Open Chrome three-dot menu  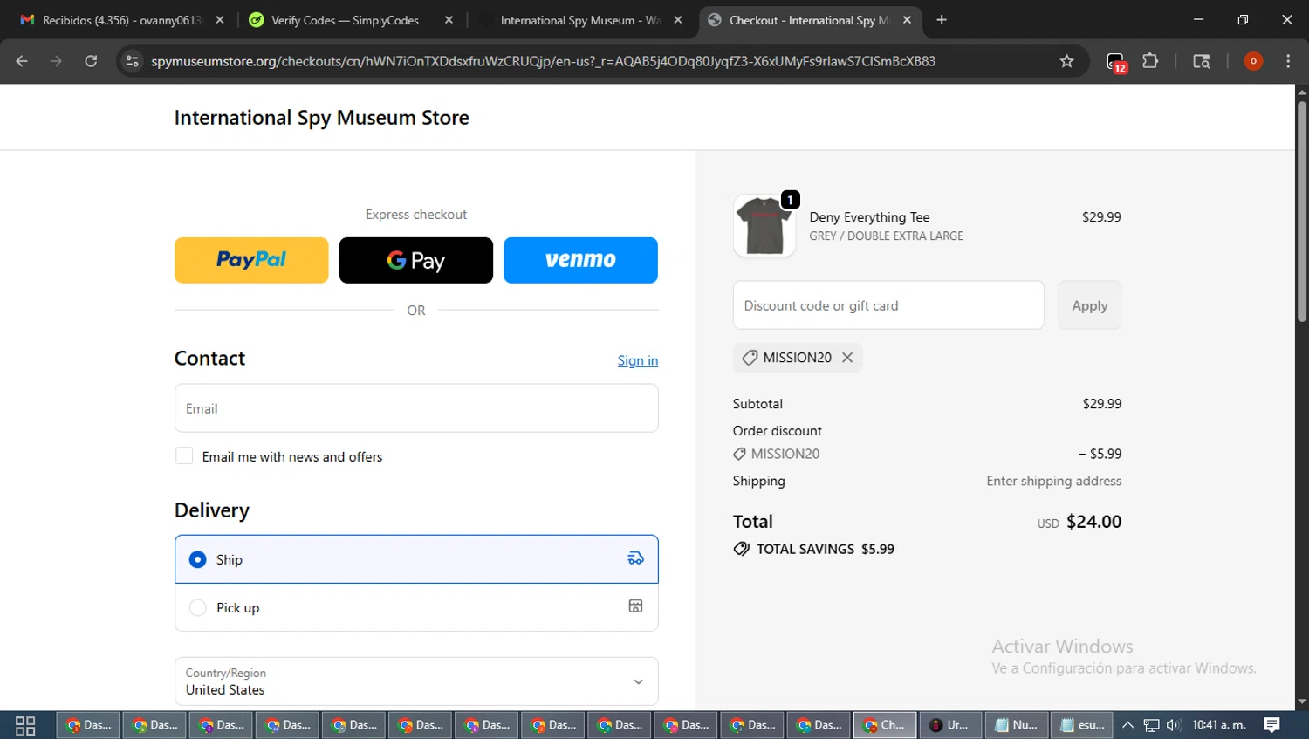click(1288, 61)
